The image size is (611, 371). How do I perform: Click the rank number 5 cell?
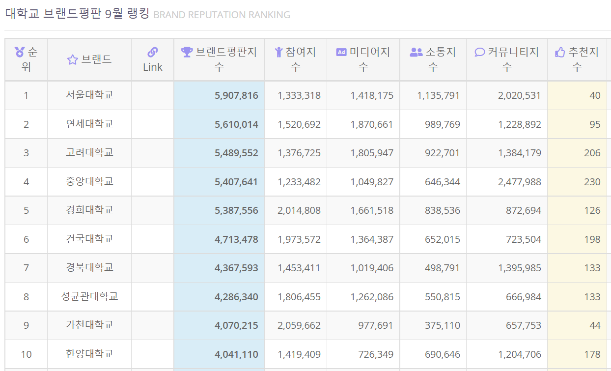[26, 210]
